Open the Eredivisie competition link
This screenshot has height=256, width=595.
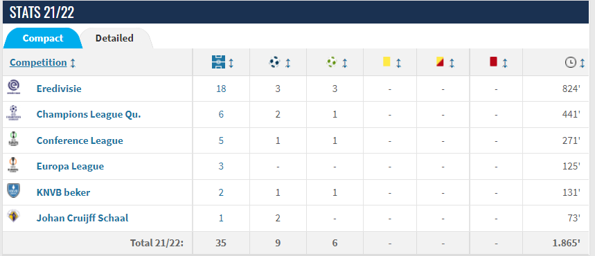(x=59, y=89)
